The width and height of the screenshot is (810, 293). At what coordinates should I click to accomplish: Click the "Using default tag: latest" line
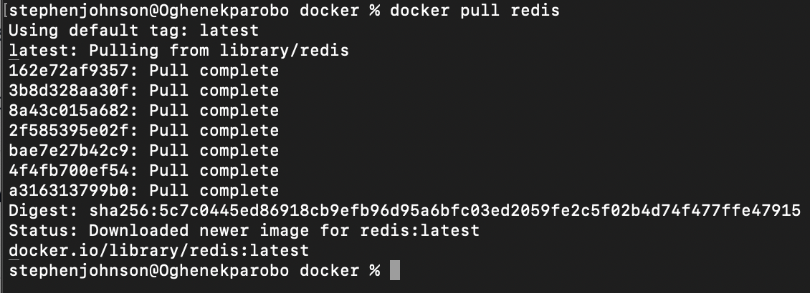[133, 31]
